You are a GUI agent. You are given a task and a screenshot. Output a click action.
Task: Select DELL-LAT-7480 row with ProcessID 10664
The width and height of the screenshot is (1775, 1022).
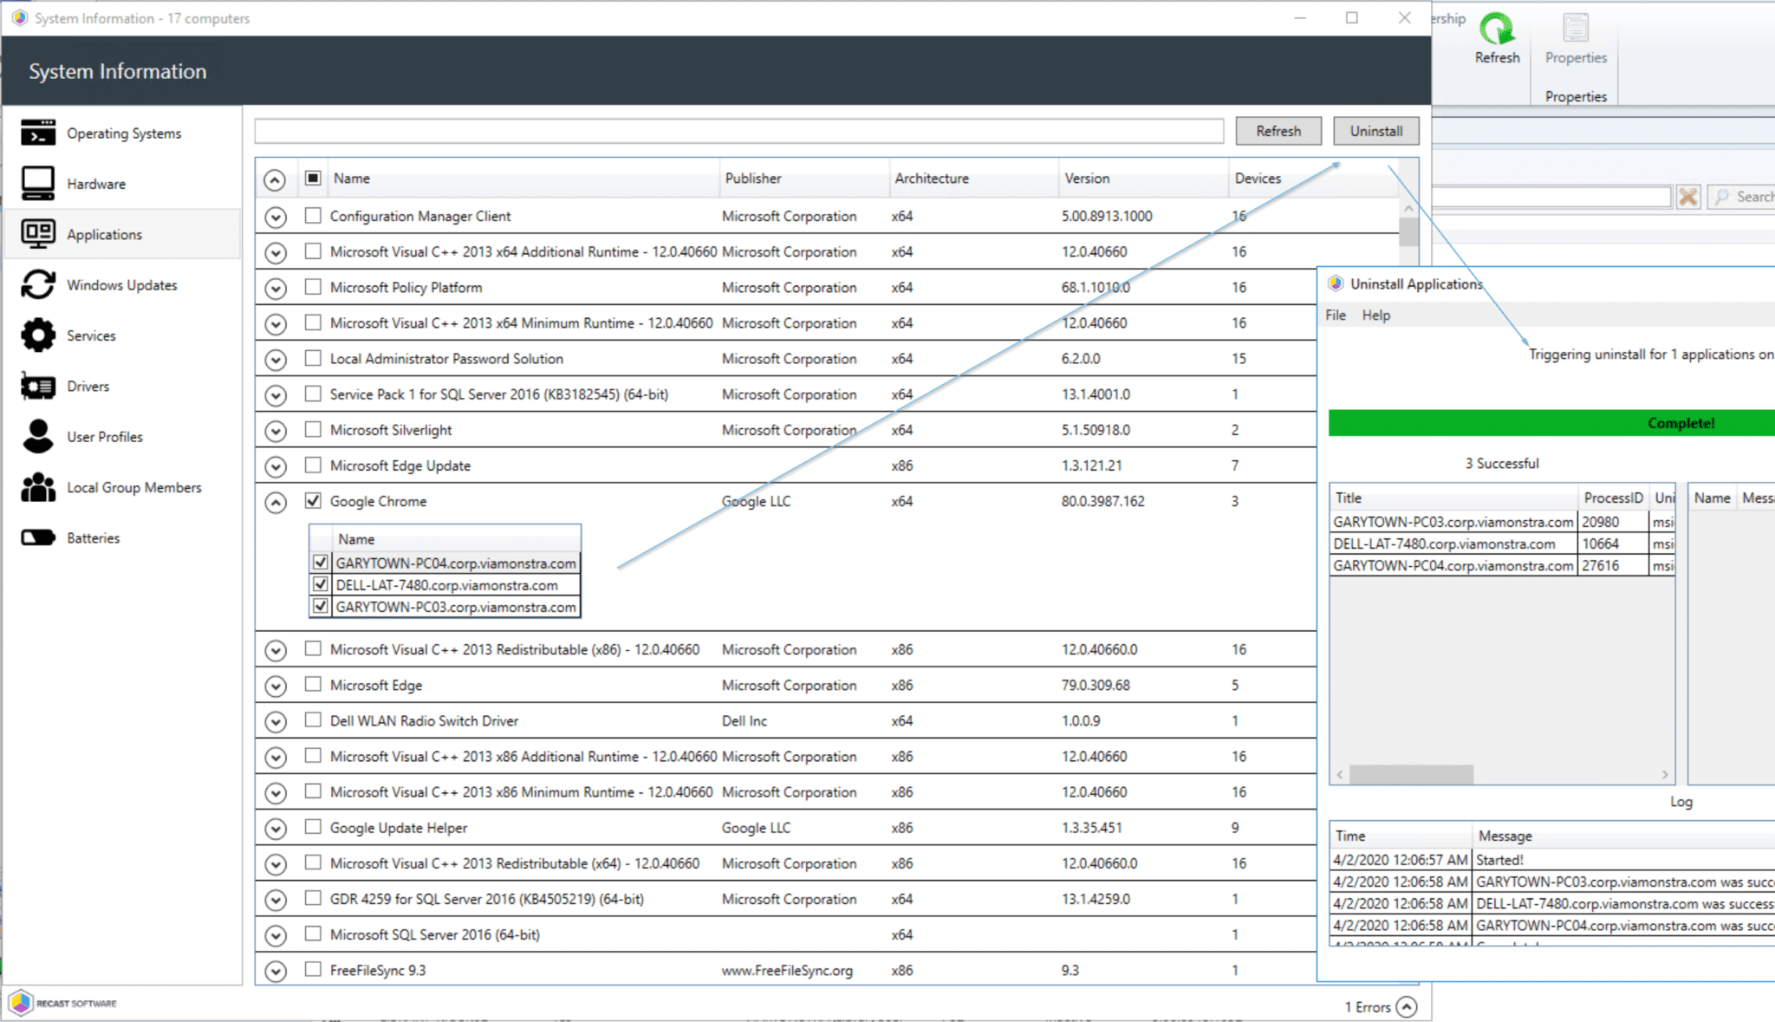coord(1502,544)
